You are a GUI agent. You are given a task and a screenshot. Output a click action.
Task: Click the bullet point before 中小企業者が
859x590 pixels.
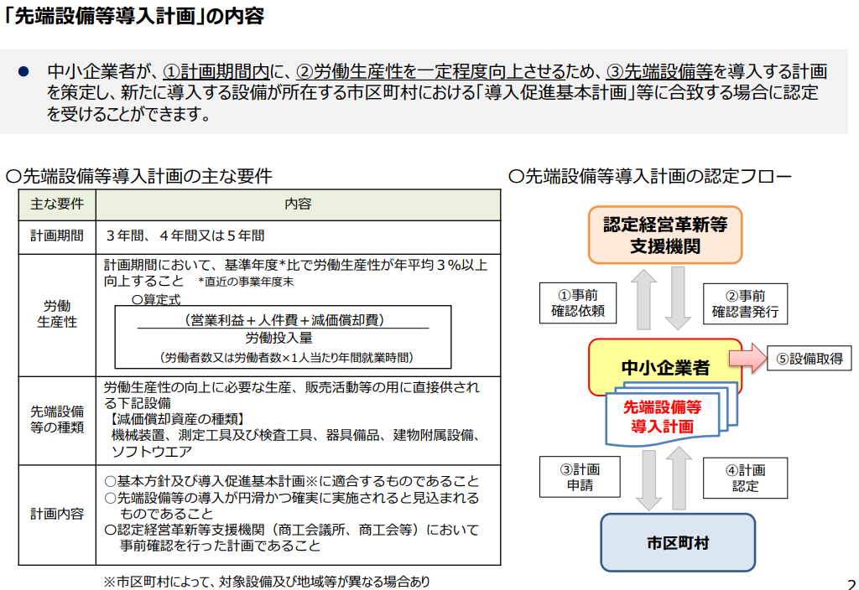[x=24, y=73]
